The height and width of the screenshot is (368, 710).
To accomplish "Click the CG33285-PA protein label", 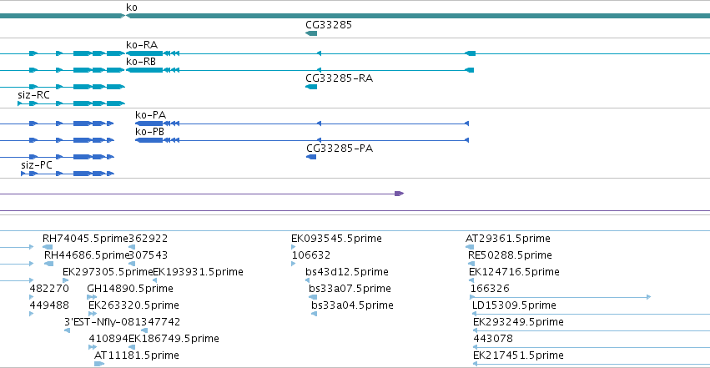I will (x=340, y=149).
